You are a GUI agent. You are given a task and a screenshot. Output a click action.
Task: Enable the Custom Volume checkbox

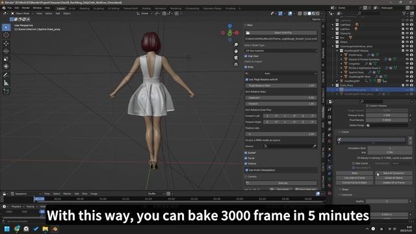click(x=367, y=105)
